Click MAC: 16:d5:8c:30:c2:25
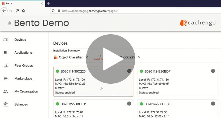 coord(70,84)
